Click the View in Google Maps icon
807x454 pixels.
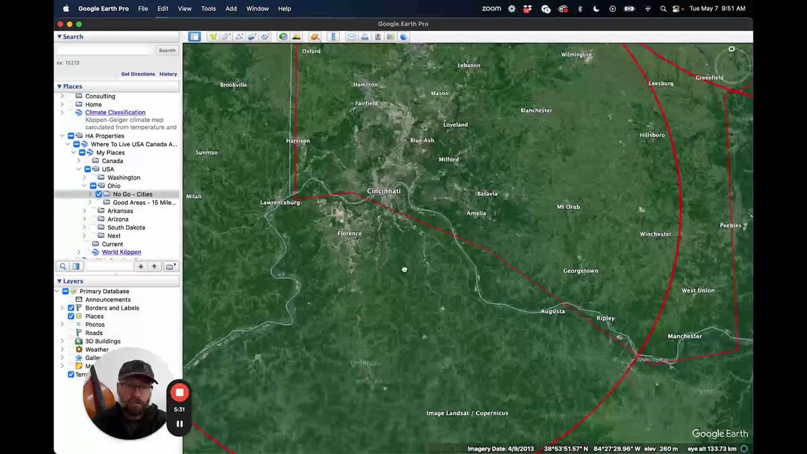[x=391, y=37]
